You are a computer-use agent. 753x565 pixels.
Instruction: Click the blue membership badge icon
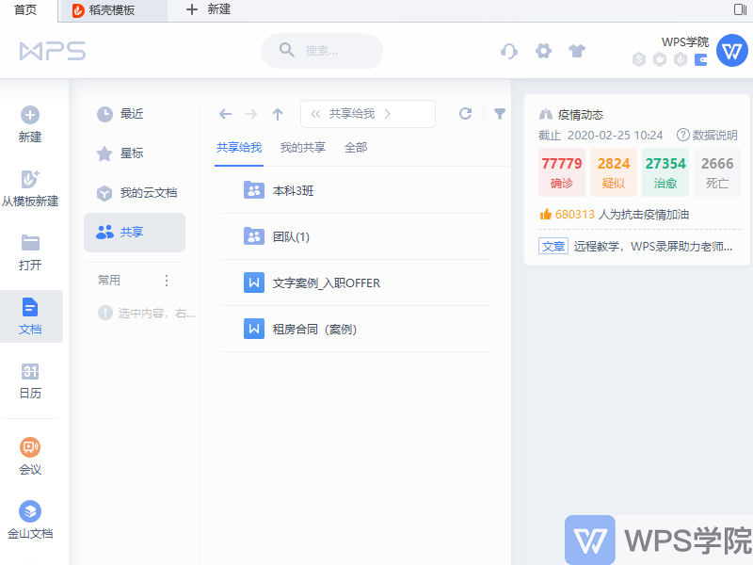point(700,60)
